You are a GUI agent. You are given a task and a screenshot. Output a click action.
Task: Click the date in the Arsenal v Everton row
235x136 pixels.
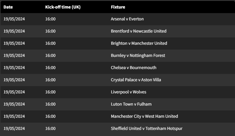click(x=14, y=19)
